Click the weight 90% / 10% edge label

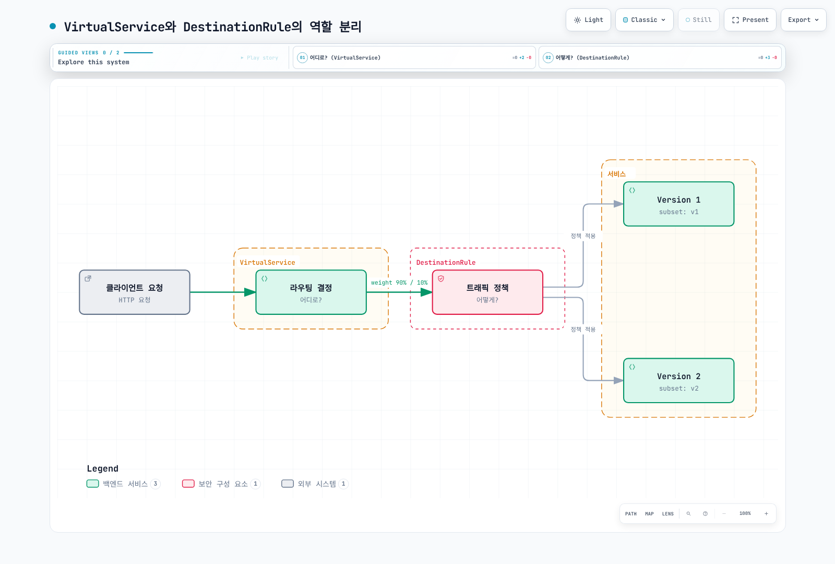[x=399, y=283]
